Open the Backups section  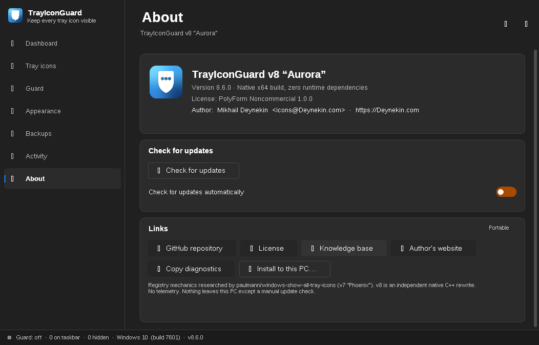[x=62, y=133]
